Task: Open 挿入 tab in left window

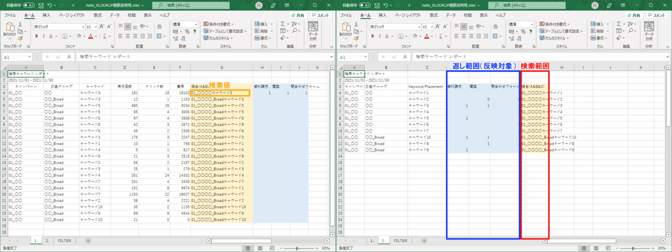Action: [46, 16]
